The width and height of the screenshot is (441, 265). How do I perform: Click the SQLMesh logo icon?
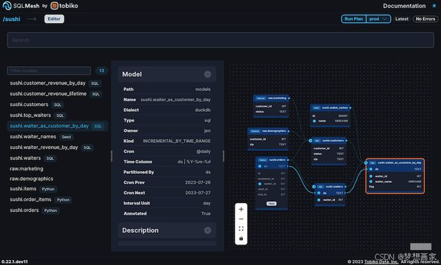coord(7,5)
